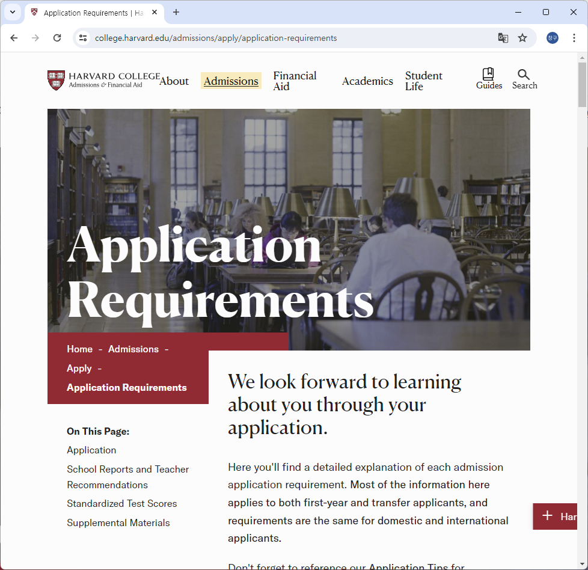Click the vertical scrollbar thumb
The width and height of the screenshot is (588, 570).
tap(582, 85)
